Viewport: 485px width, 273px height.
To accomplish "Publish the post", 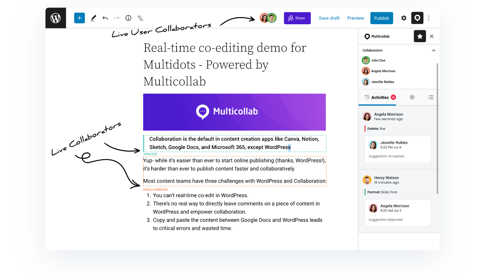I will click(382, 18).
